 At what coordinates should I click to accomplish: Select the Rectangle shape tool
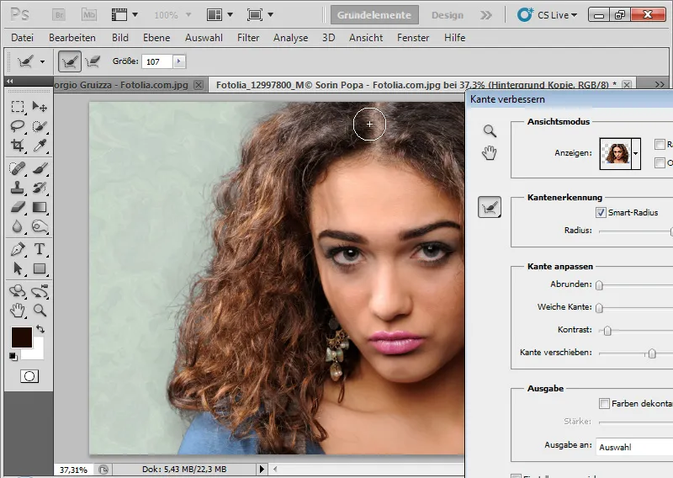40,268
